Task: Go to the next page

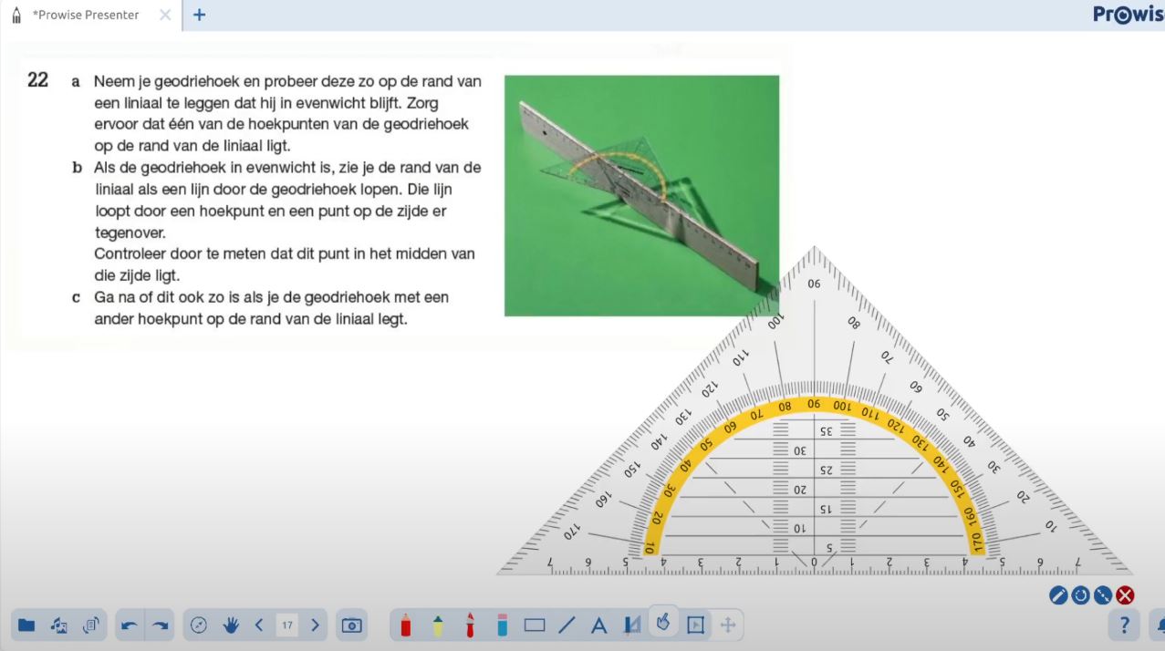Action: point(316,625)
